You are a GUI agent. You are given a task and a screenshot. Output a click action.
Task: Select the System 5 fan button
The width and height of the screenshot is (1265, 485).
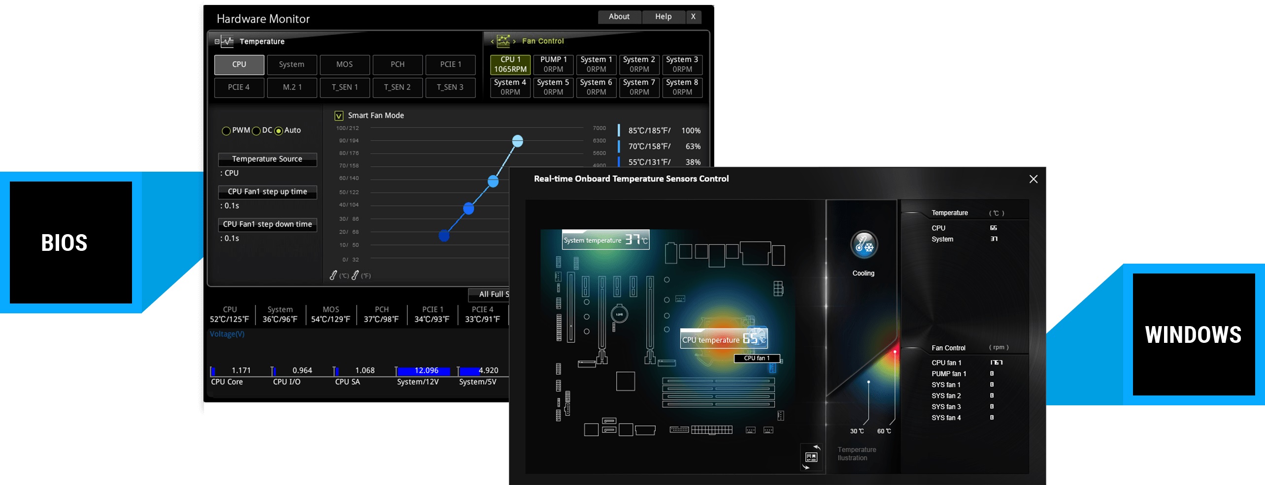click(x=553, y=87)
